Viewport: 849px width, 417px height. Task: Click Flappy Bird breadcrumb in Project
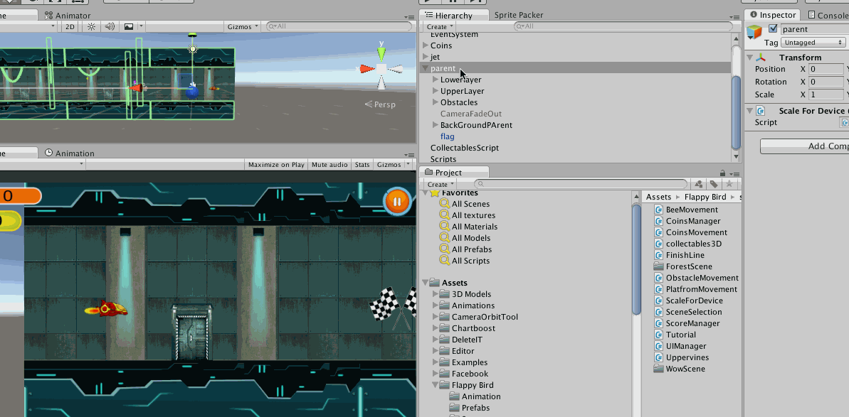(705, 197)
